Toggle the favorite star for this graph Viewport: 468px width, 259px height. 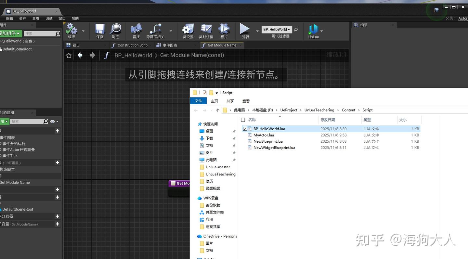pos(69,56)
